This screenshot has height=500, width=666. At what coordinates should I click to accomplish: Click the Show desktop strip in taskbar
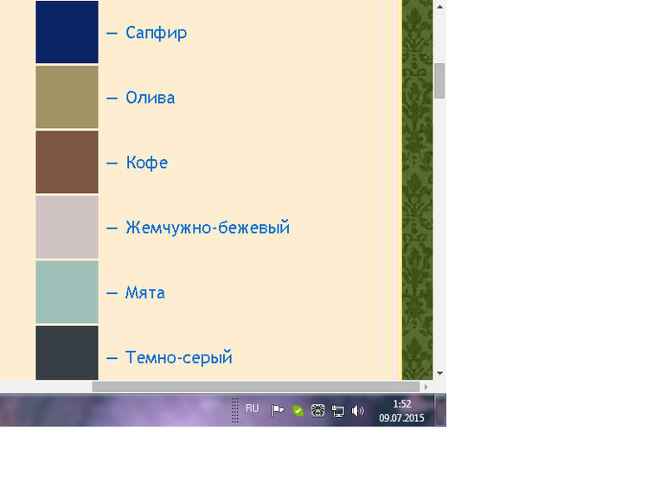coord(441,410)
